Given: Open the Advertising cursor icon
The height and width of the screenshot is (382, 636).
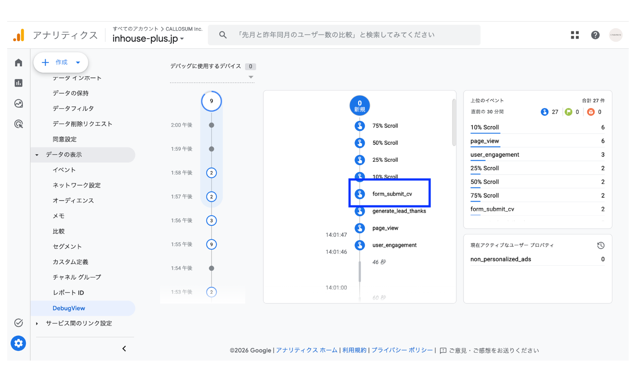Looking at the screenshot, I should pyautogui.click(x=18, y=124).
